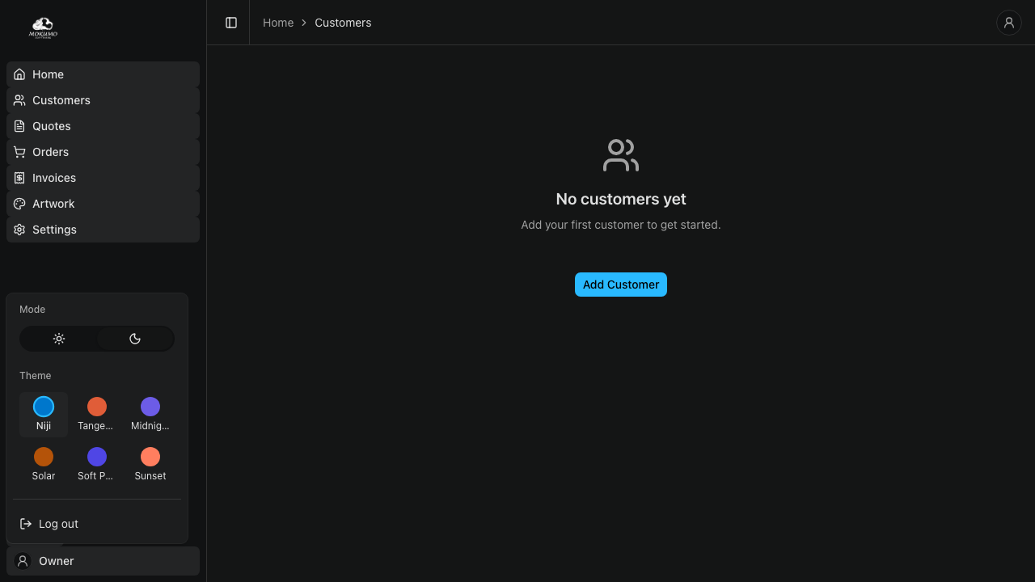Toggle the sidebar panel icon
This screenshot has width=1035, height=582.
tap(231, 23)
